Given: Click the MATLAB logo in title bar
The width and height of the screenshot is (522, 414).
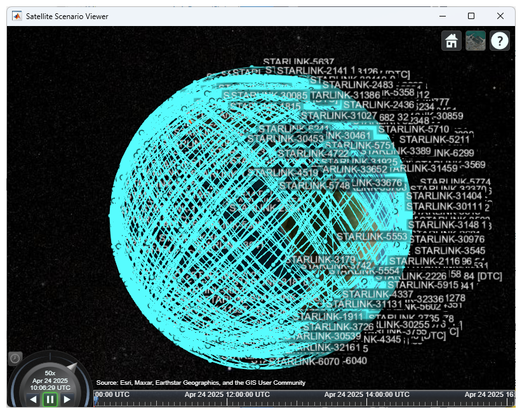Looking at the screenshot, I should pyautogui.click(x=17, y=16).
